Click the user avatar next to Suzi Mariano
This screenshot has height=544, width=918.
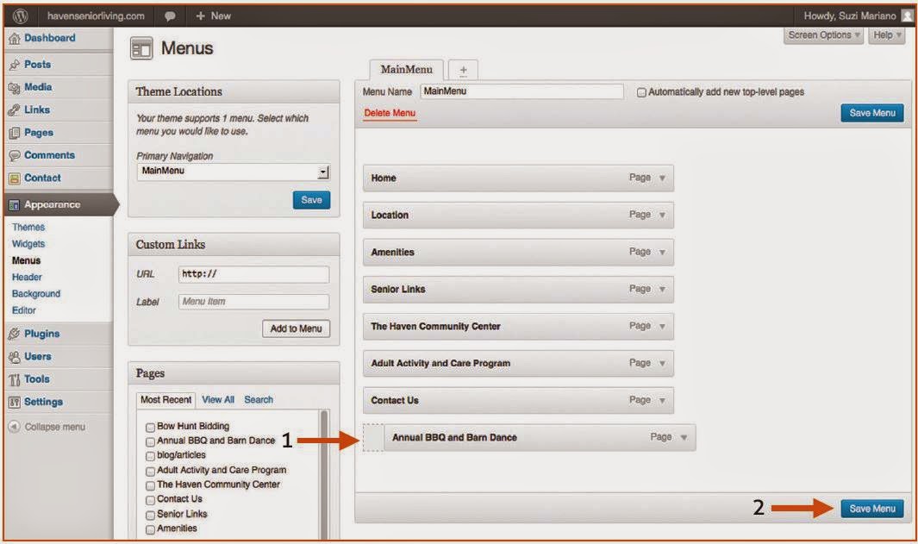coord(908,16)
